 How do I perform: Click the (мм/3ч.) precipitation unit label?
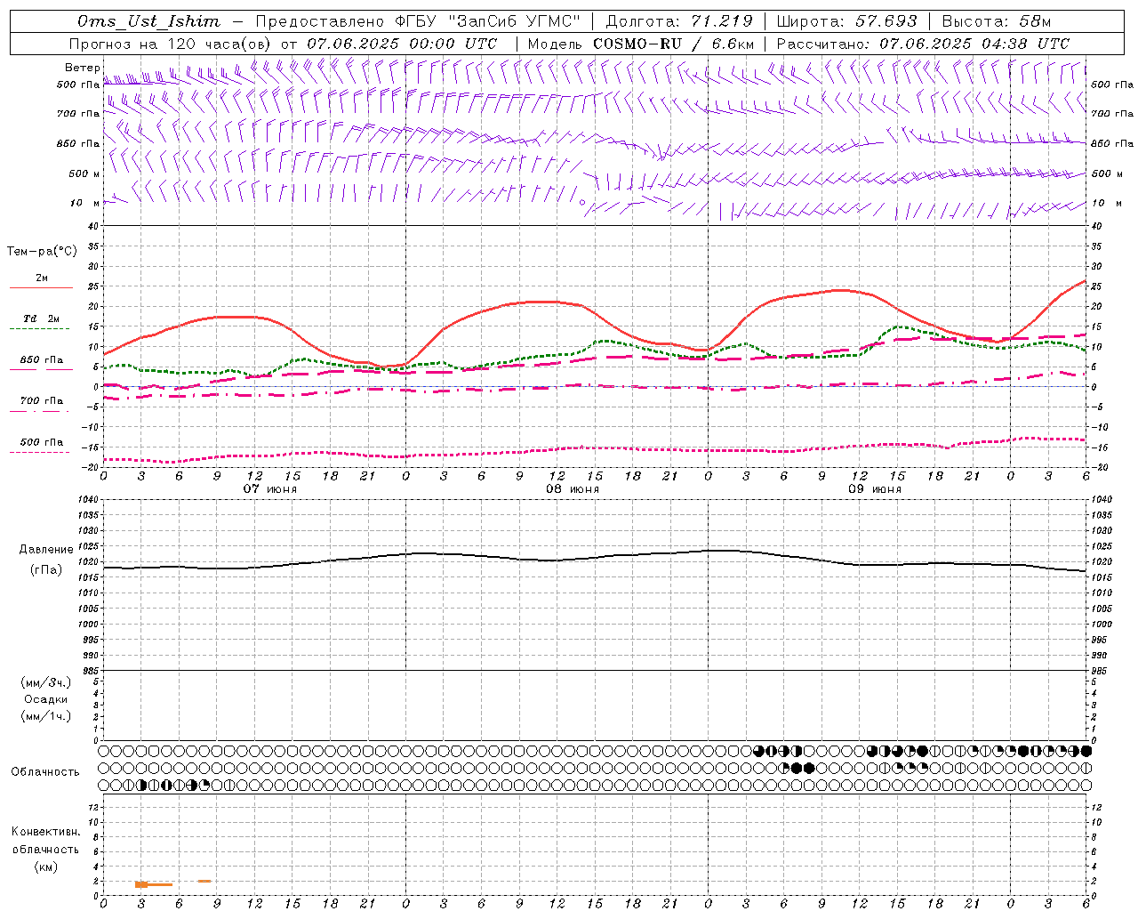coord(46,682)
